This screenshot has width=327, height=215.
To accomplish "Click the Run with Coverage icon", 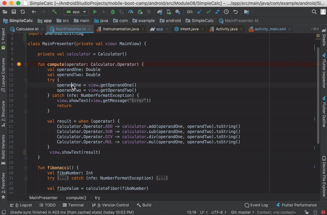I will coord(121,12).
